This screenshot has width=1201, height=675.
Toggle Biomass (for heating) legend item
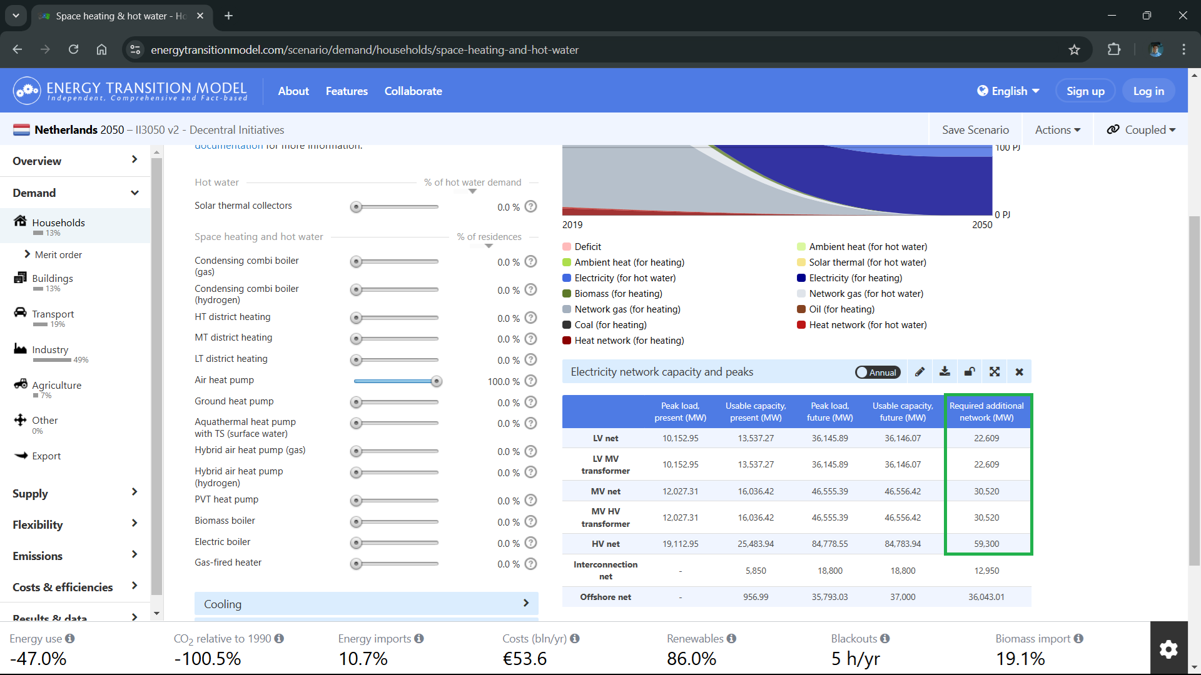point(612,294)
